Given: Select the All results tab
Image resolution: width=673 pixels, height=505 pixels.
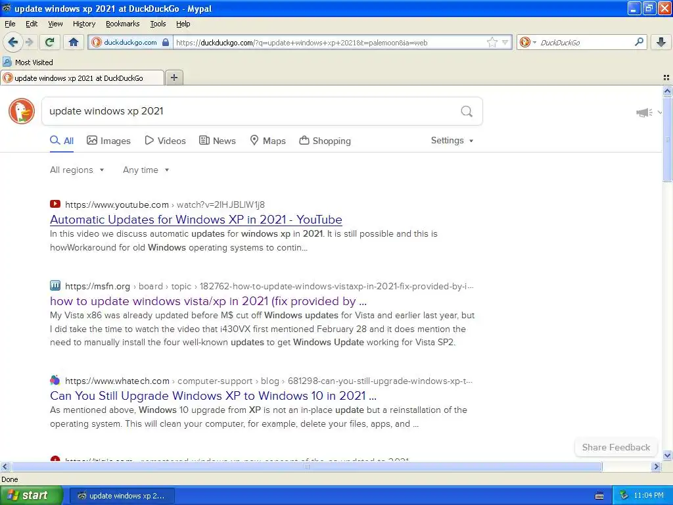Looking at the screenshot, I should point(62,141).
